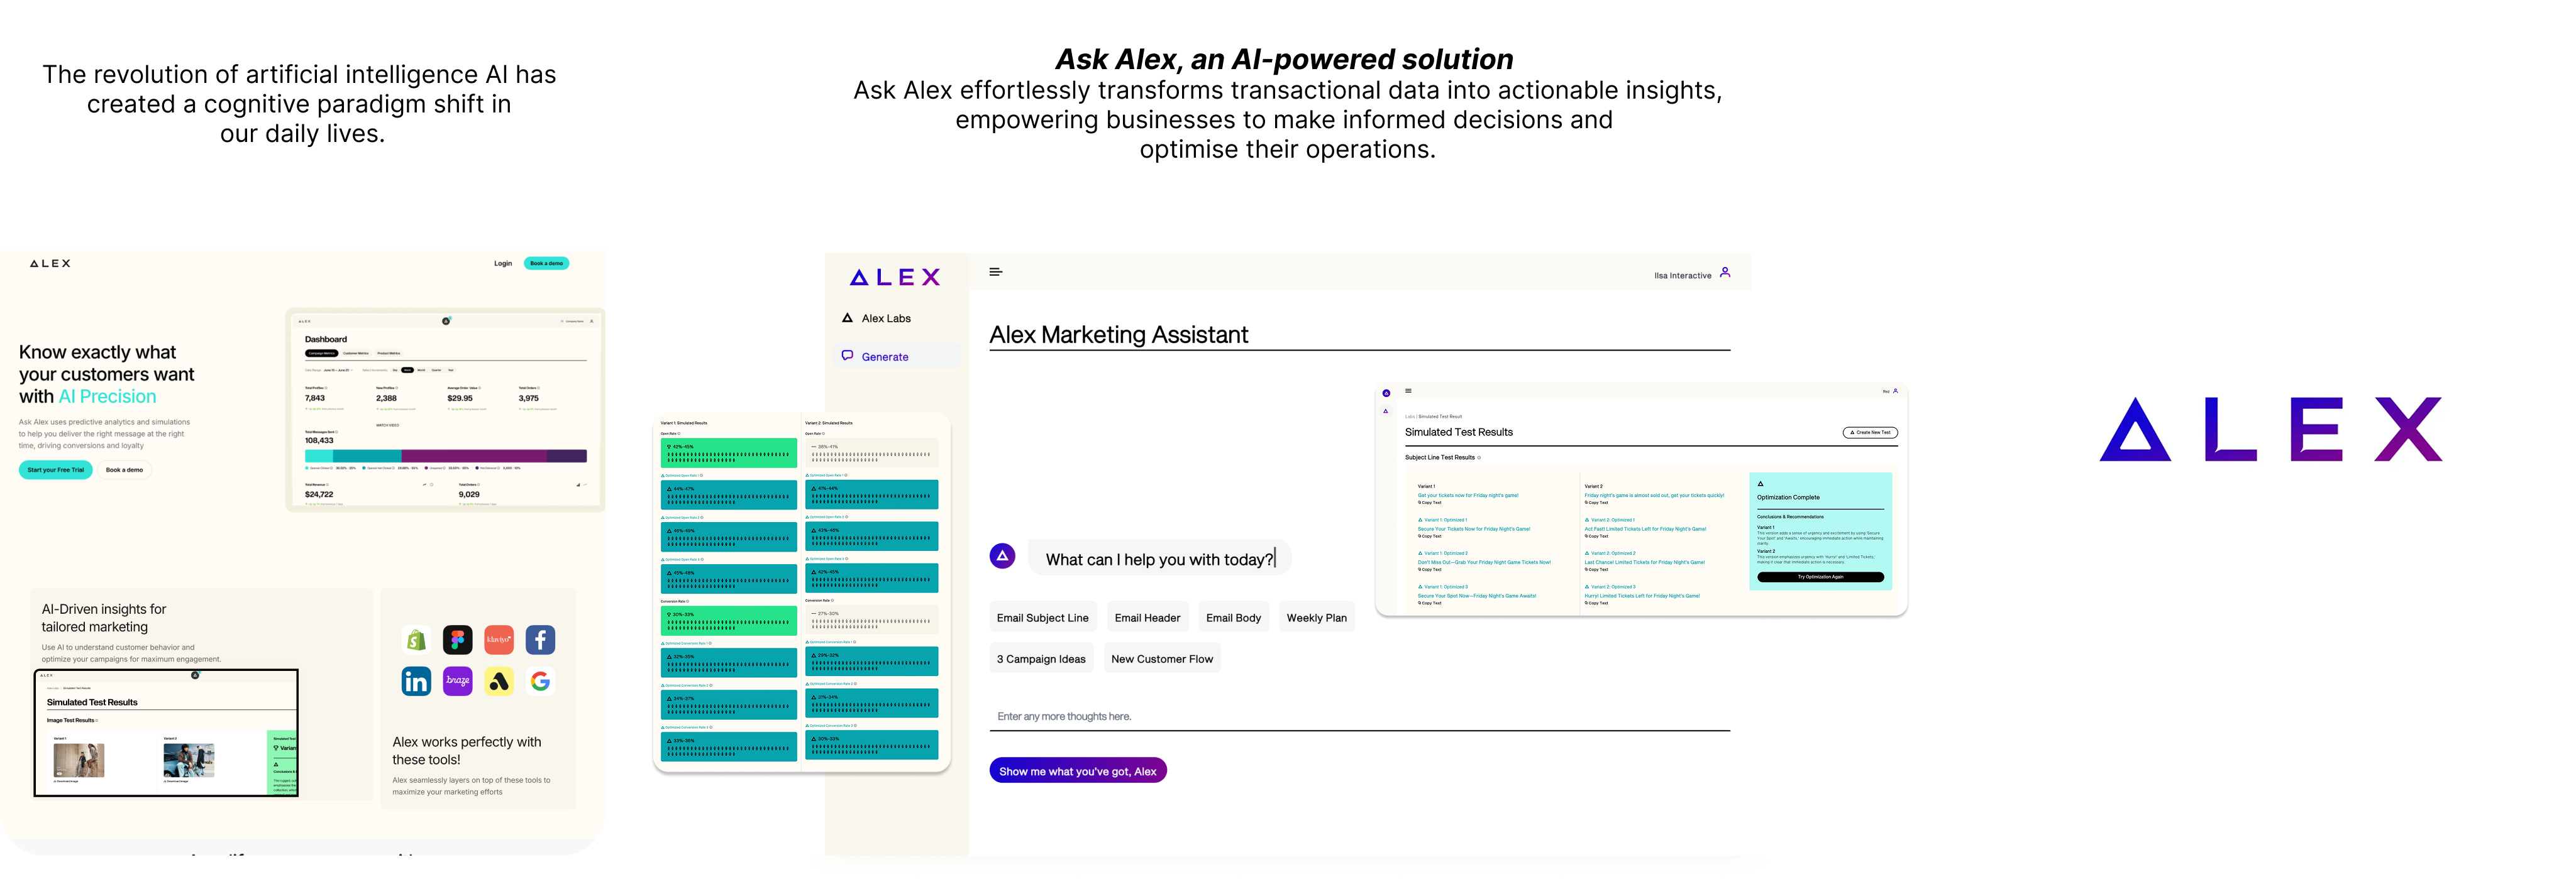Click the user icon next to Rez
Image resolution: width=2576 pixels, height=882 pixels.
[1896, 391]
